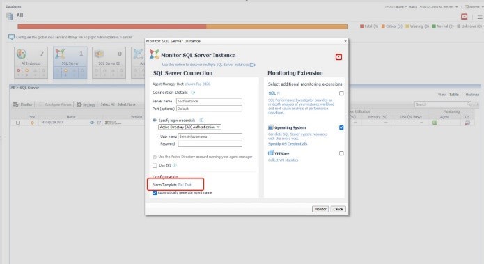
Task: Check the Use SSL checkbox
Action: [x=155, y=166]
